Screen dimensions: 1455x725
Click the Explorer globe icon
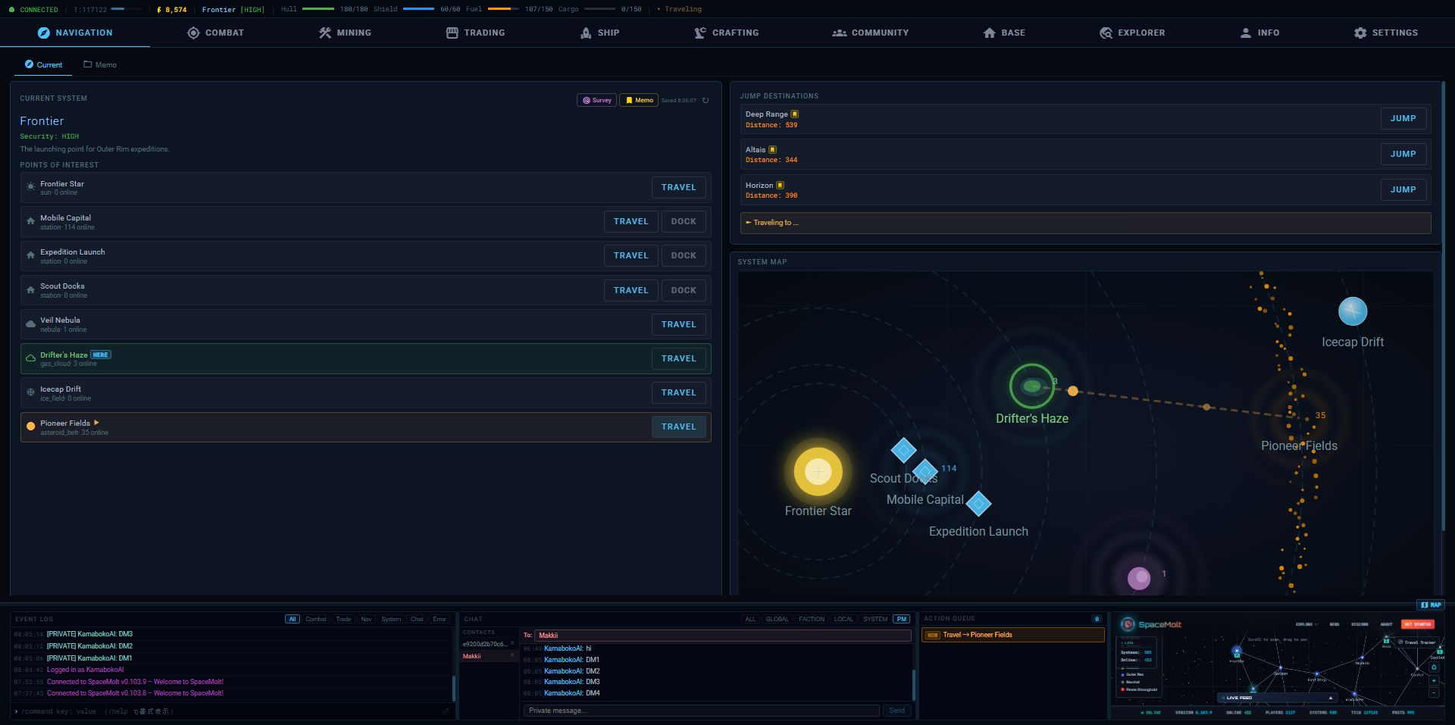tap(1106, 33)
